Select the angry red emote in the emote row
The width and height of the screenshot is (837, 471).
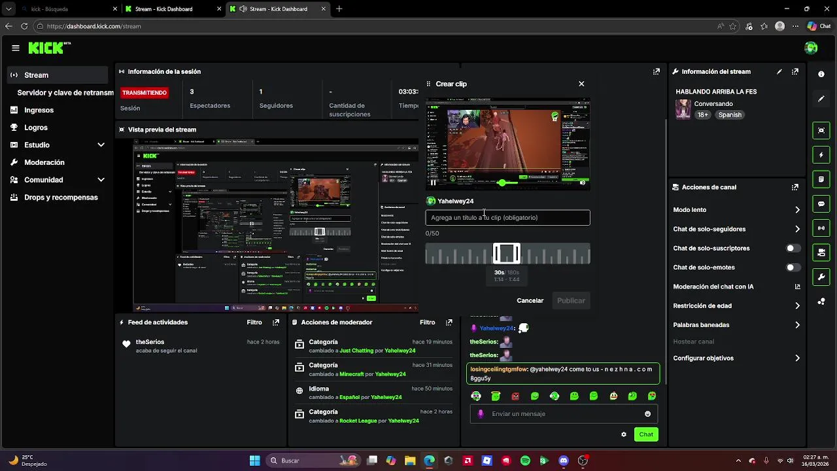515,396
